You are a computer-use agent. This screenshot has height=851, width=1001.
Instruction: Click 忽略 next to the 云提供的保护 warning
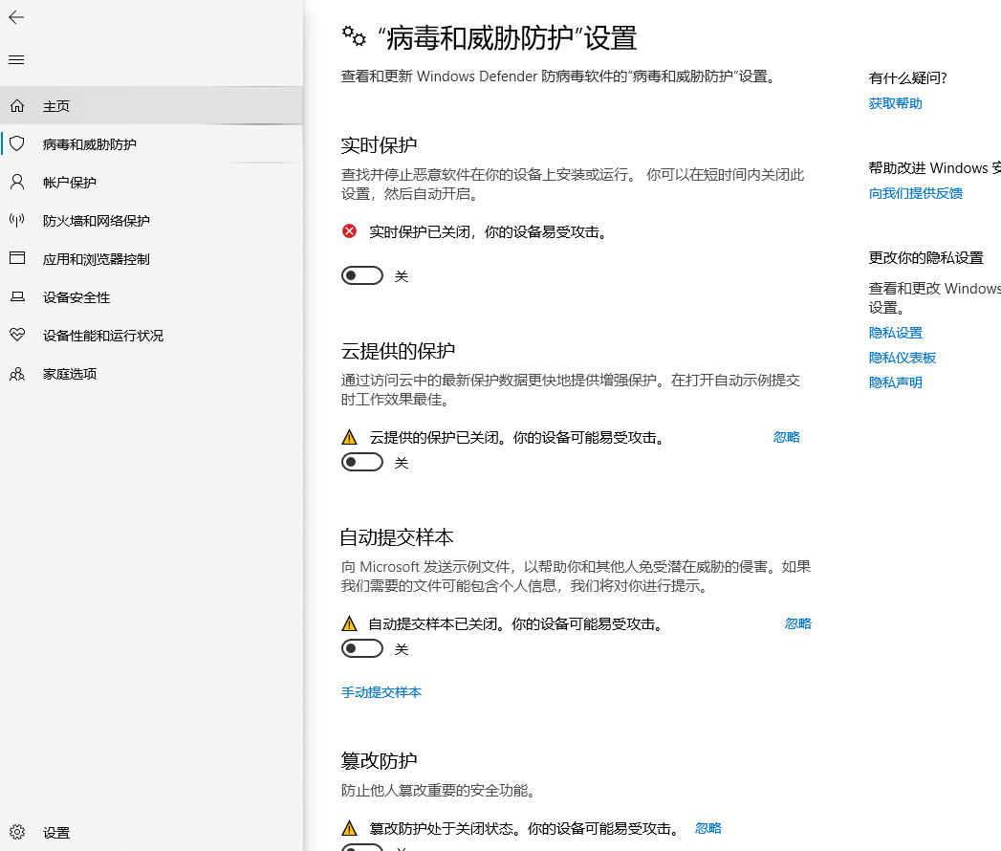pos(786,436)
